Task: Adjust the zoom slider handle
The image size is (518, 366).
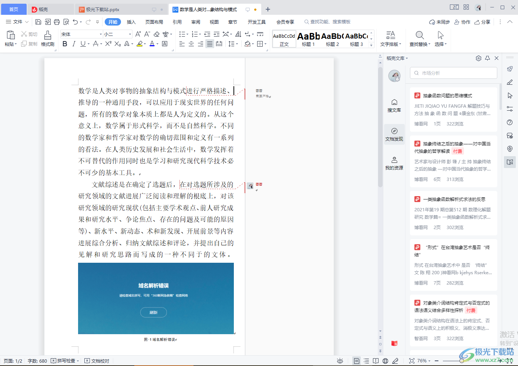Action: coord(462,361)
